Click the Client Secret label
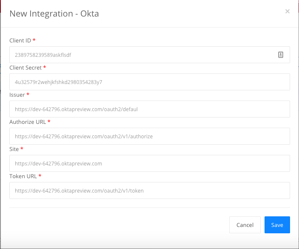 click(x=26, y=68)
